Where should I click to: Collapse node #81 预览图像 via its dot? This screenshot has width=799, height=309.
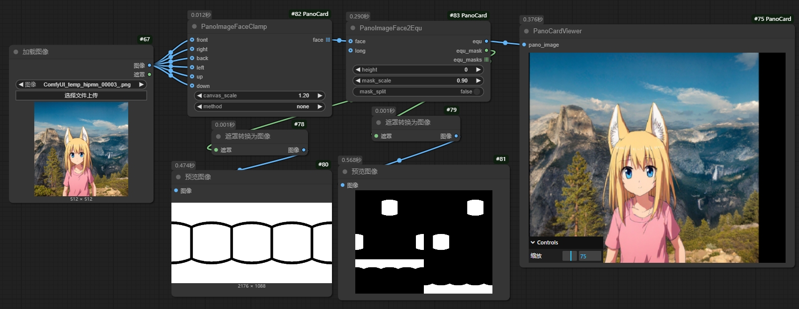345,171
